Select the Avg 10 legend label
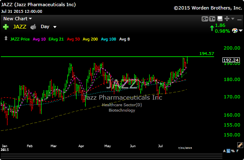244x160 pixels. [x=39, y=39]
